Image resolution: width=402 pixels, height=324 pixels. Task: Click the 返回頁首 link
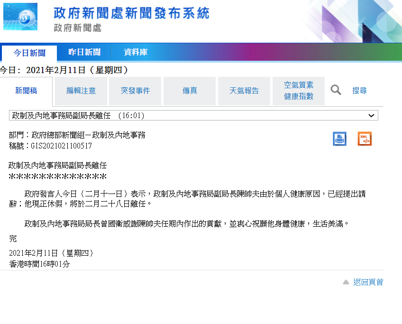click(368, 282)
